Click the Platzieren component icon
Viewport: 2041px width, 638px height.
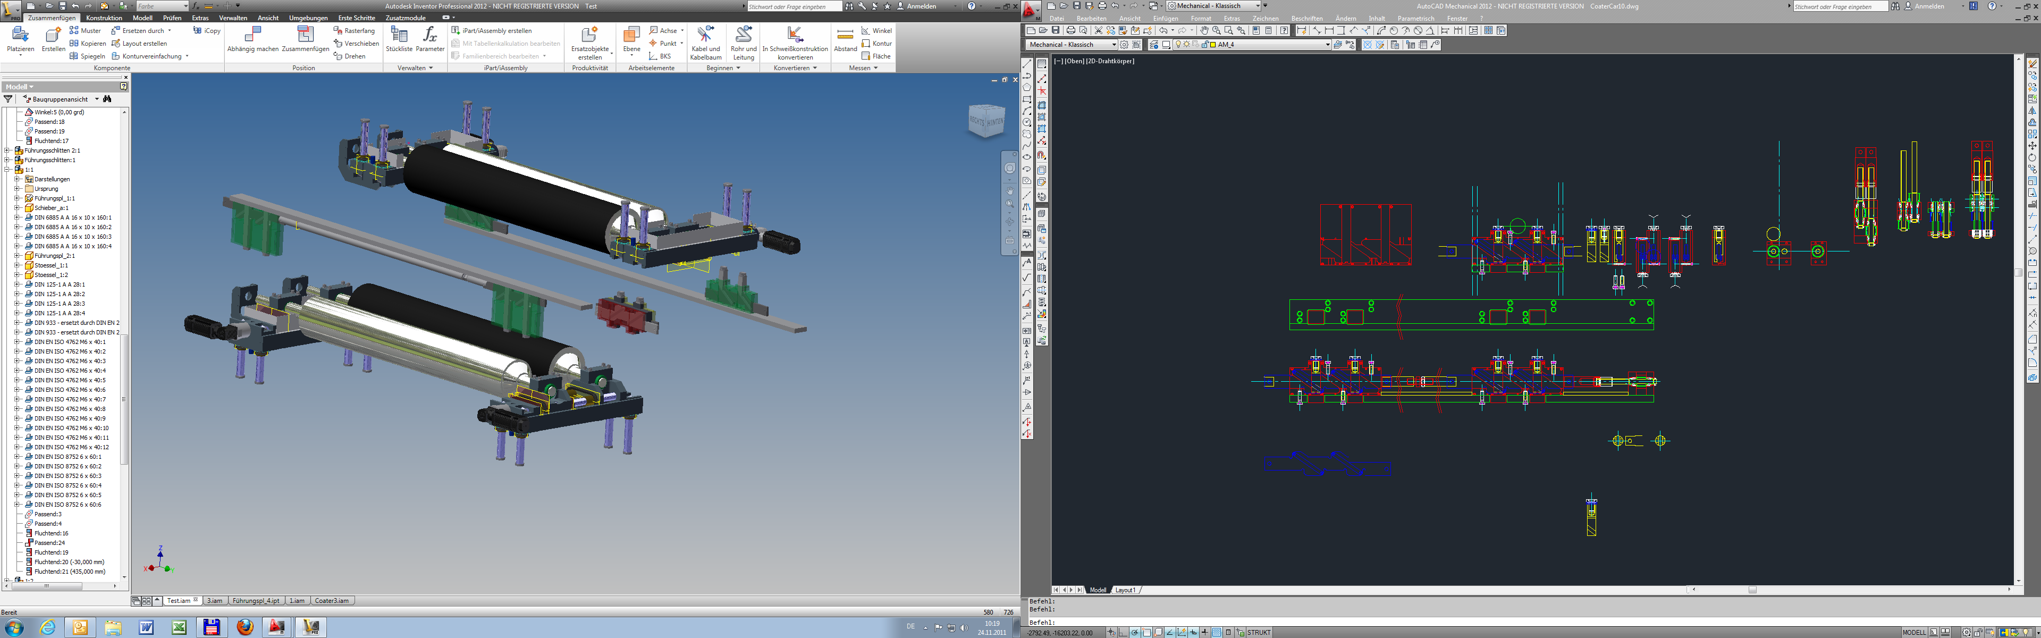coord(21,36)
